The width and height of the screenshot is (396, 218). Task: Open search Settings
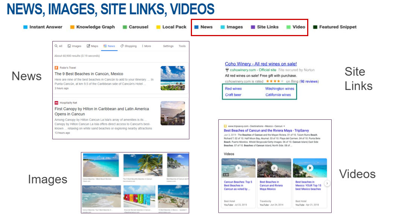pos(168,46)
